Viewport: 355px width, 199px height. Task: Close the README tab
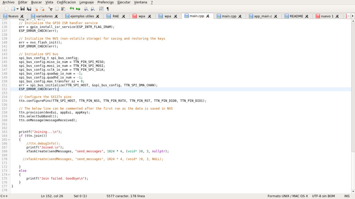306,16
